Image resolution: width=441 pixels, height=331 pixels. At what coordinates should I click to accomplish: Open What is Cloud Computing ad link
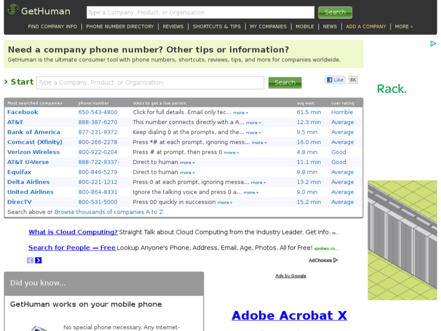[x=73, y=232]
